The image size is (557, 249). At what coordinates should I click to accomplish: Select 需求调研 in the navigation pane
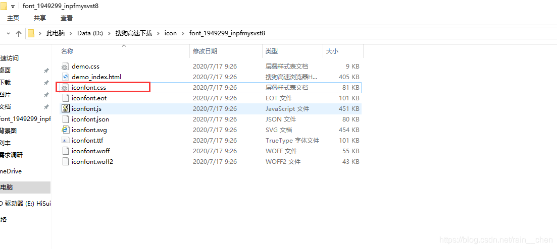12,155
